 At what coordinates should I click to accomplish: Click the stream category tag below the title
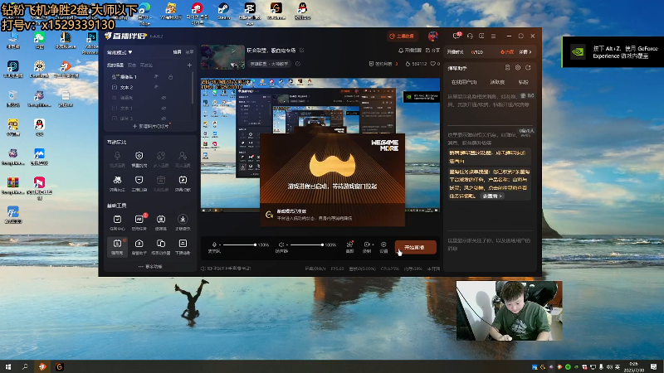pos(269,64)
